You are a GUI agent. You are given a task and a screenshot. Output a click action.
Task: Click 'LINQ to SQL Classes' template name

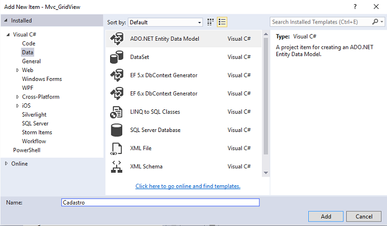(155, 112)
